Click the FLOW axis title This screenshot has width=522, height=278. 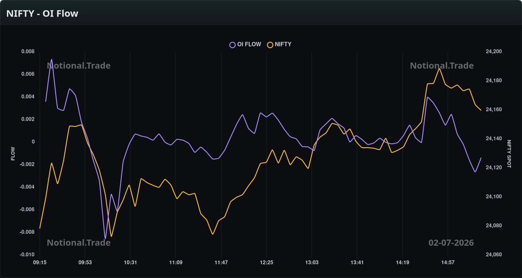tap(13, 153)
